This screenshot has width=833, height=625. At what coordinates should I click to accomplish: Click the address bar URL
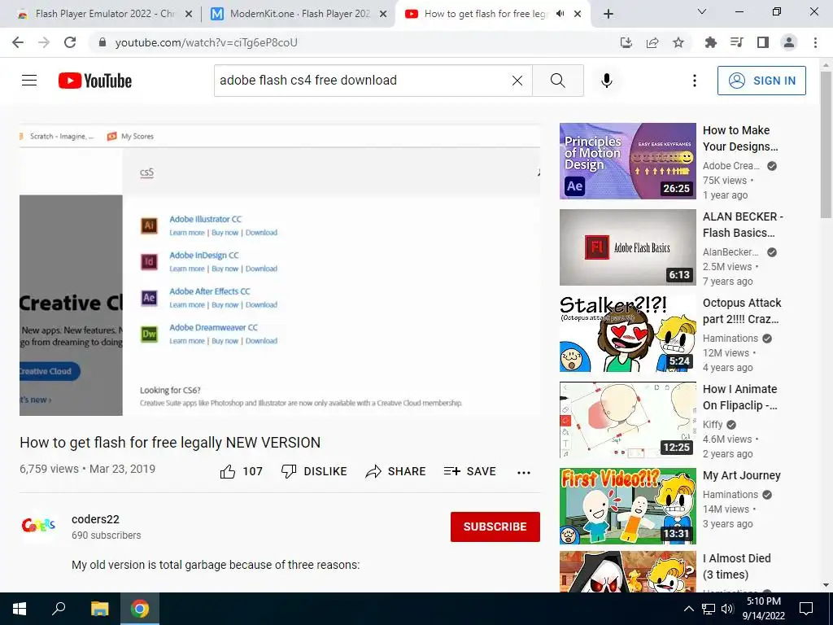pos(206,42)
